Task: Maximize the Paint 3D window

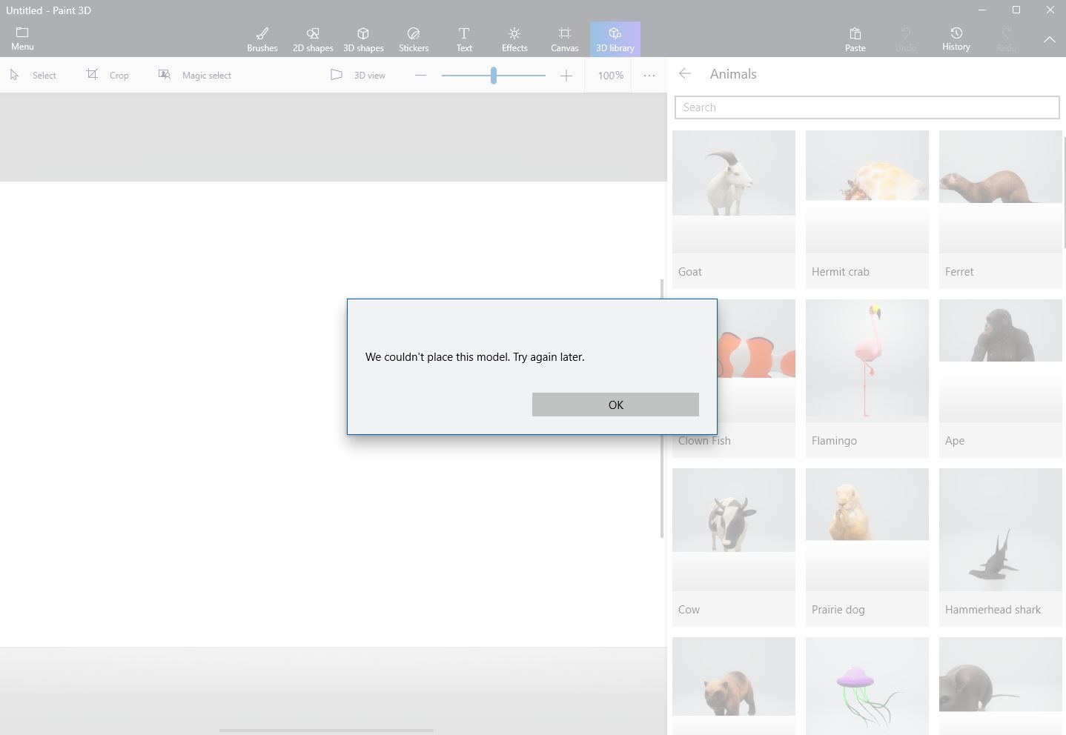Action: pos(1016,10)
